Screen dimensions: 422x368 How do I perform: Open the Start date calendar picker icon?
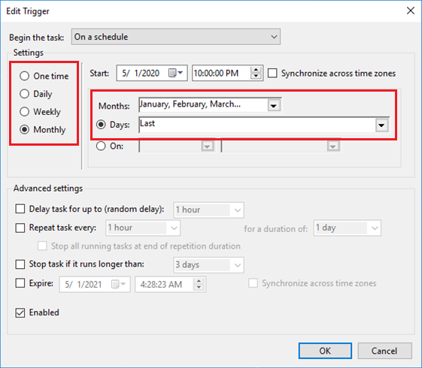click(175, 73)
